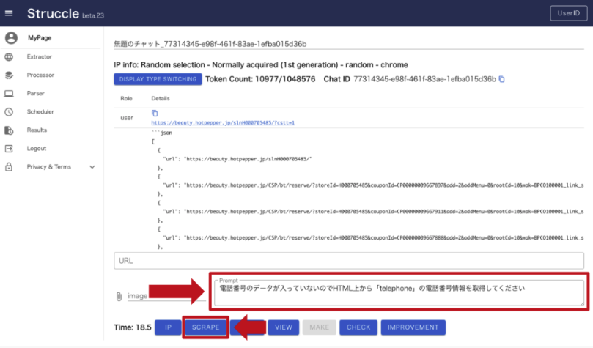Click the IP info Random selection text

(260, 65)
